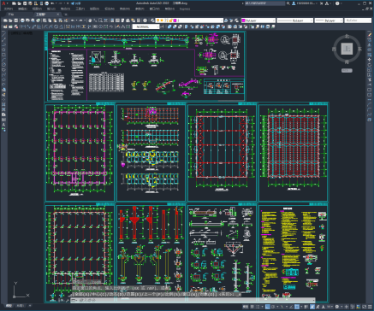374x311 pixels.
Task: Open the AutoCAD application menu (red A logo)
Action: (3, 3)
